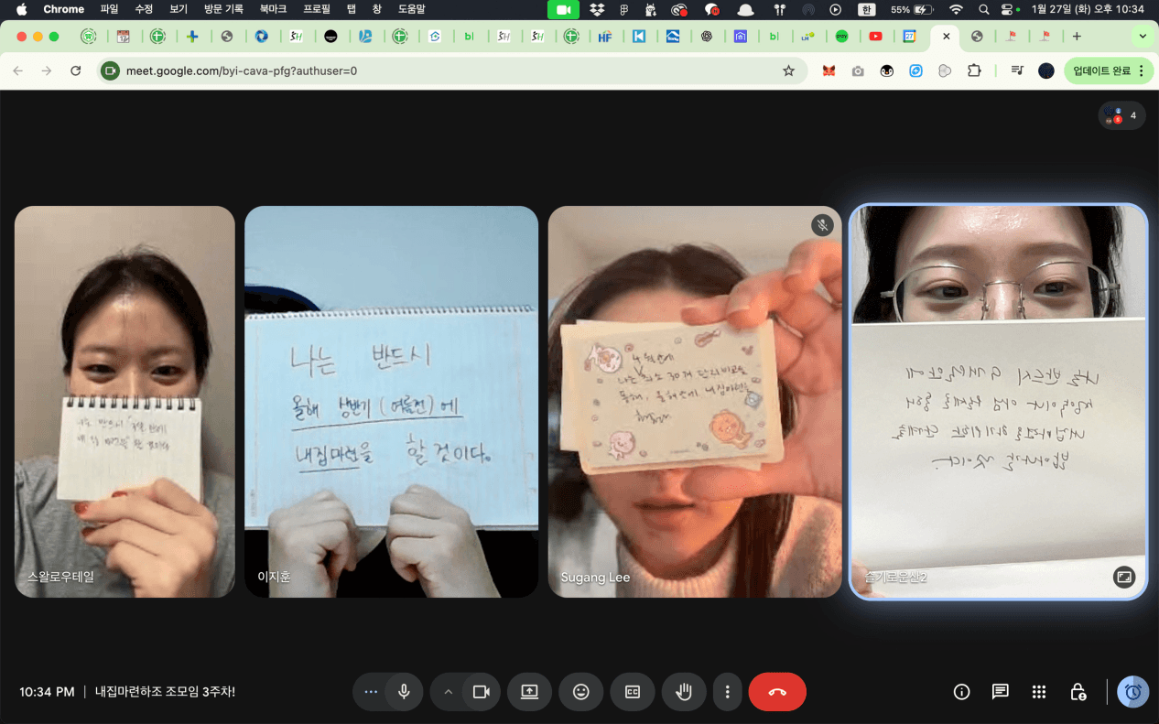This screenshot has width=1159, height=724.
Task: Bookmark this page with star icon
Action: point(788,70)
